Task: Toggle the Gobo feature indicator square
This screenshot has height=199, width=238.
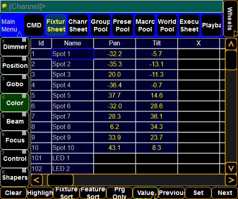Action: pos(24,77)
